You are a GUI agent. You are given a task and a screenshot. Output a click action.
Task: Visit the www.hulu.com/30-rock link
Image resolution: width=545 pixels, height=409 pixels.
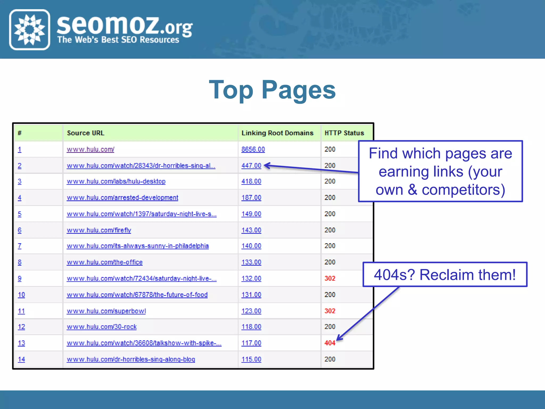point(102,327)
